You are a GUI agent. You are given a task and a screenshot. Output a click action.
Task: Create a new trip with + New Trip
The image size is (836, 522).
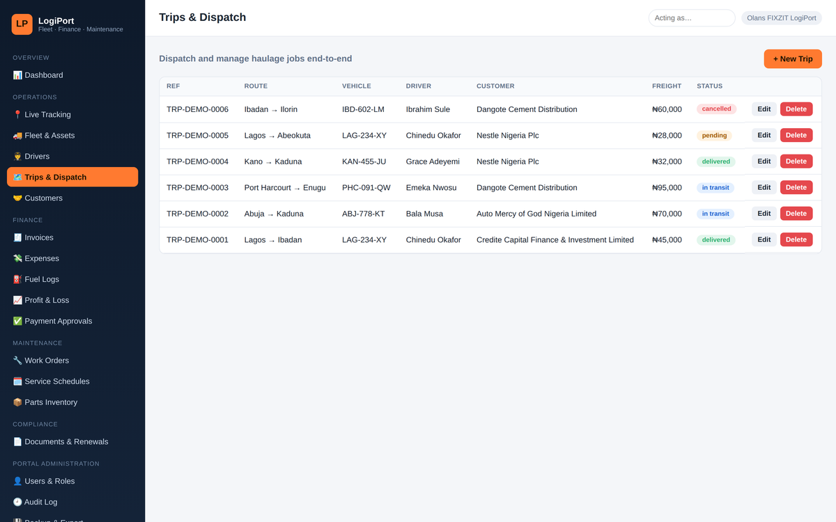tap(793, 59)
